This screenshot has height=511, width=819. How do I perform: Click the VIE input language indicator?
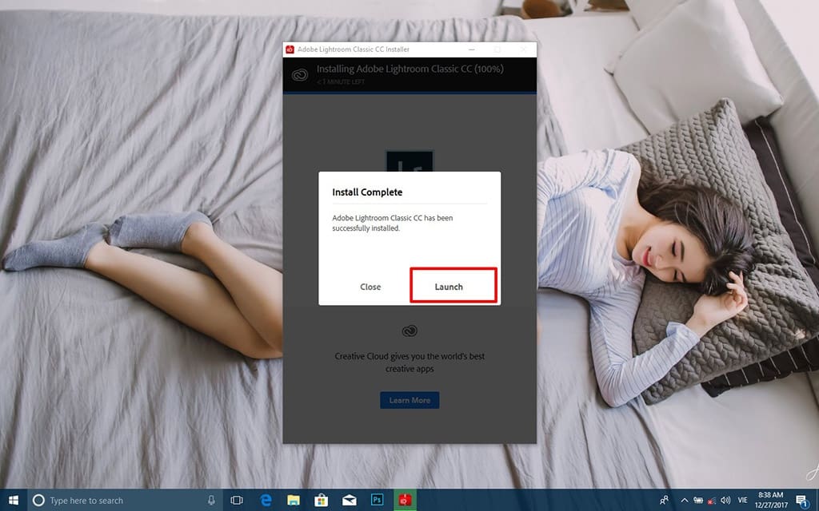point(744,500)
